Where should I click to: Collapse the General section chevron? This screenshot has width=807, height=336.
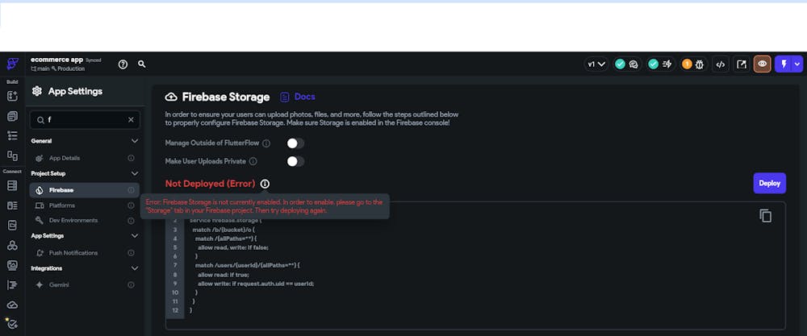pyautogui.click(x=134, y=141)
